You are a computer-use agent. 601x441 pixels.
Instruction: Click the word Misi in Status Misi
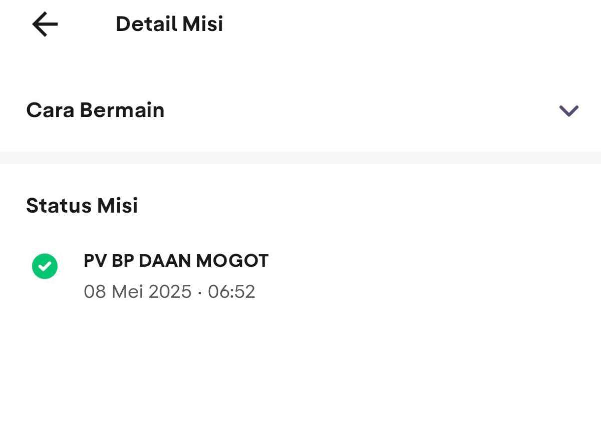point(117,206)
